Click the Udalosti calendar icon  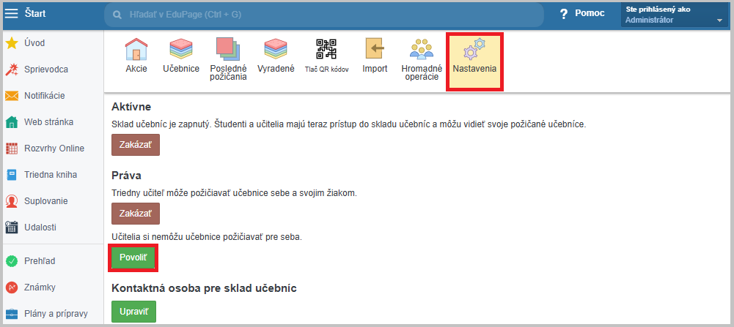[x=12, y=228]
